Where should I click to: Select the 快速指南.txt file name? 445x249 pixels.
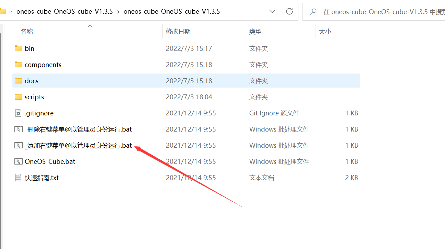[x=42, y=178]
